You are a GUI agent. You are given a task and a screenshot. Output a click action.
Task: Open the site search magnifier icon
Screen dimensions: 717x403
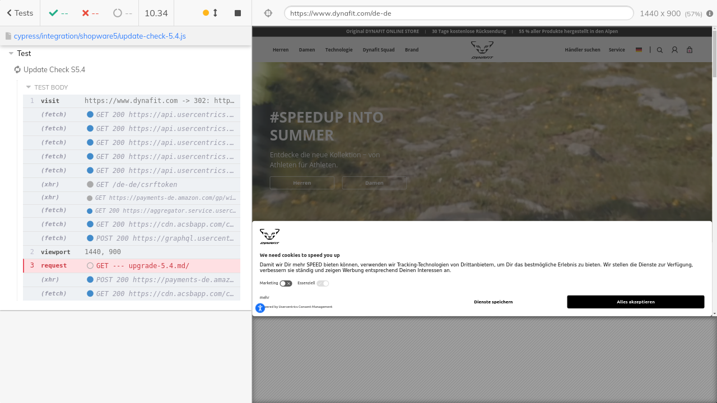pos(659,50)
